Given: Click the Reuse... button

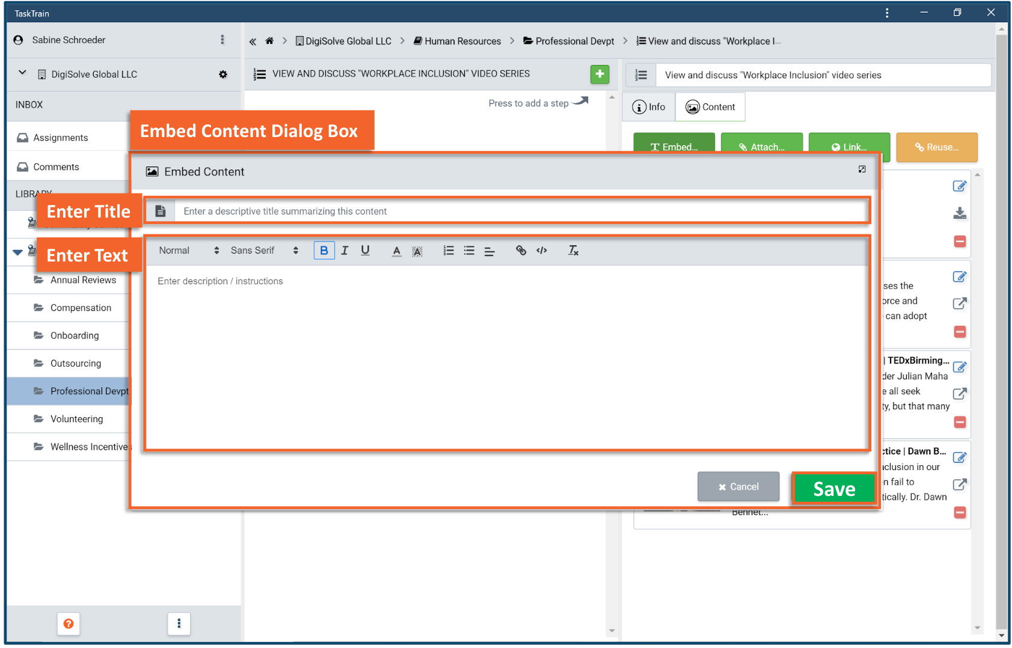Looking at the screenshot, I should pyautogui.click(x=937, y=147).
